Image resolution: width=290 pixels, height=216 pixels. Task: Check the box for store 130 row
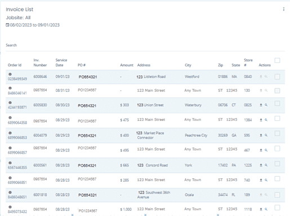coord(277,91)
